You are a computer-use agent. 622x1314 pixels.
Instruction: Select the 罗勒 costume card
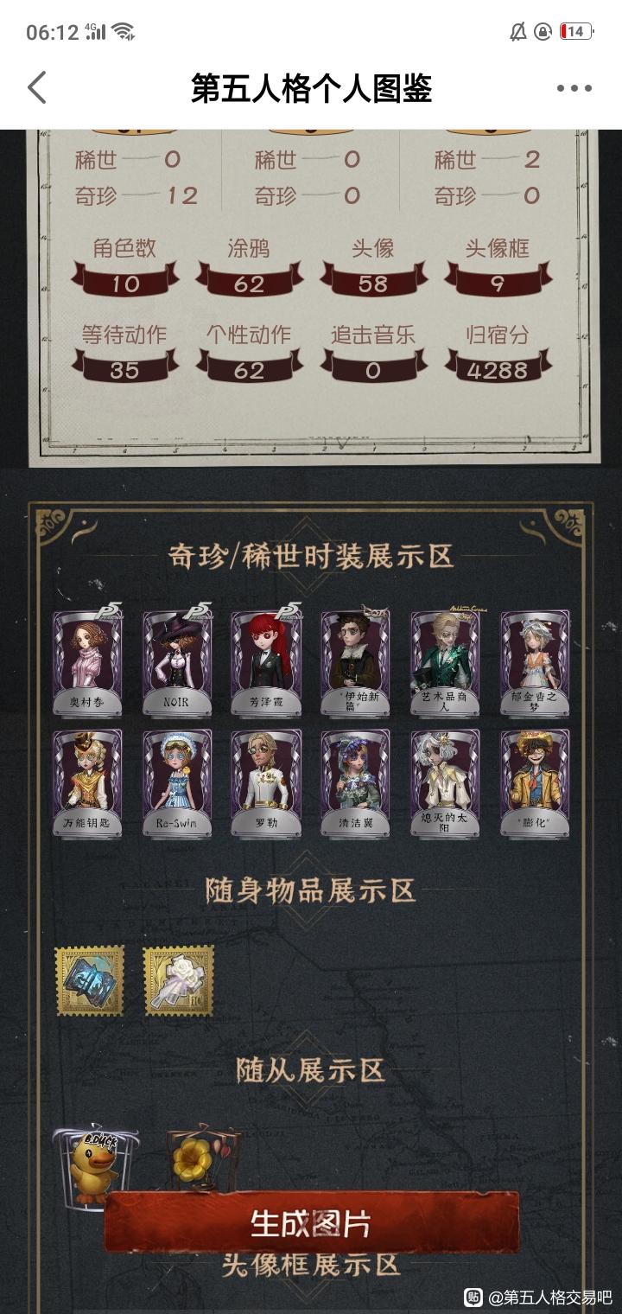click(266, 783)
